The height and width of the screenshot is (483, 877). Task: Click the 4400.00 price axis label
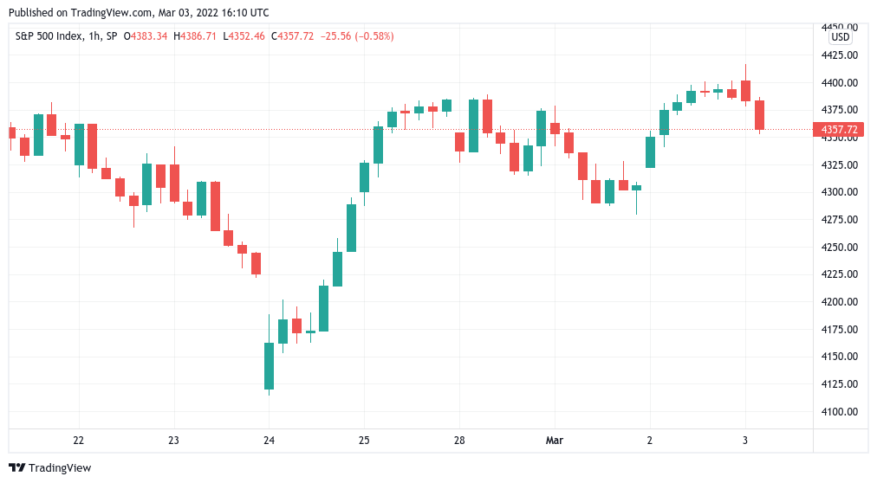pos(840,82)
